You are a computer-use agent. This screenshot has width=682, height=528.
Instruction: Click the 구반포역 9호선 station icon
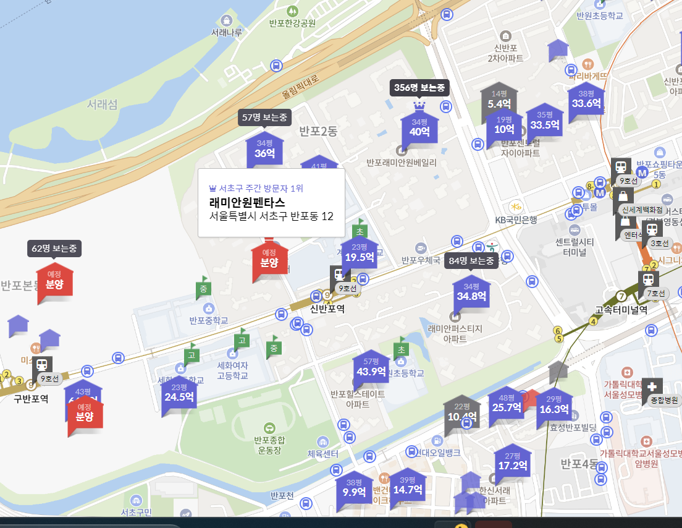point(42,365)
